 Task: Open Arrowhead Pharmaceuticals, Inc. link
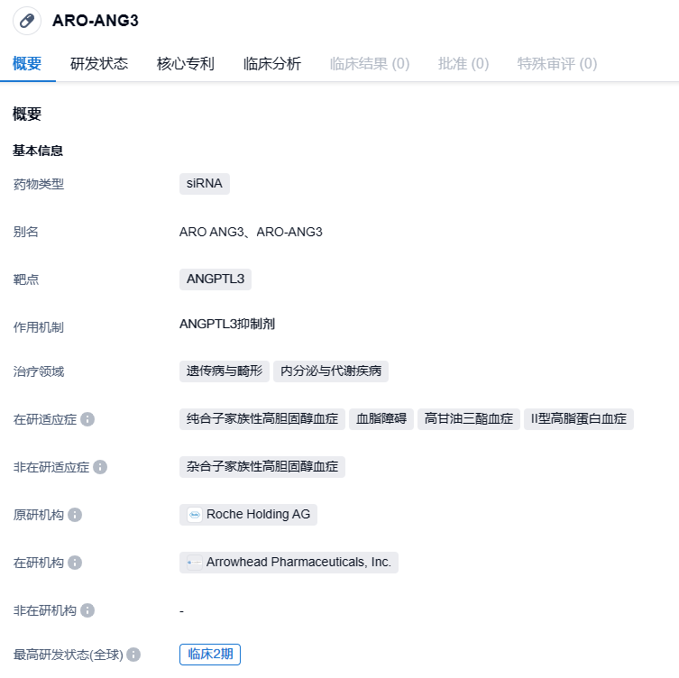[x=298, y=563]
